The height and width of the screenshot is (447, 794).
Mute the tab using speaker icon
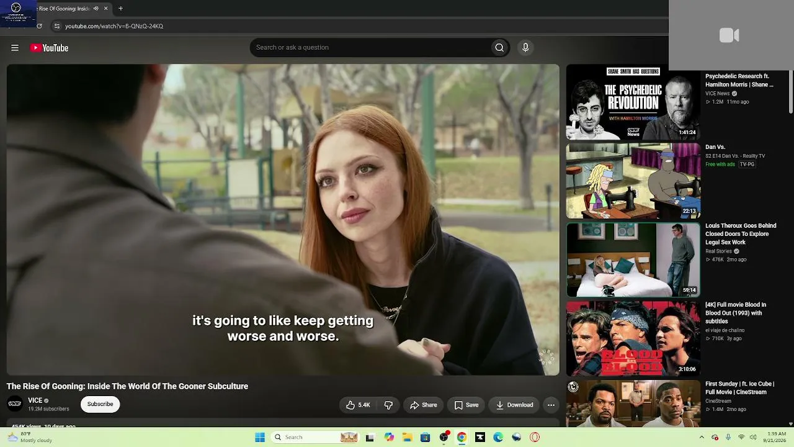pyautogui.click(x=96, y=9)
